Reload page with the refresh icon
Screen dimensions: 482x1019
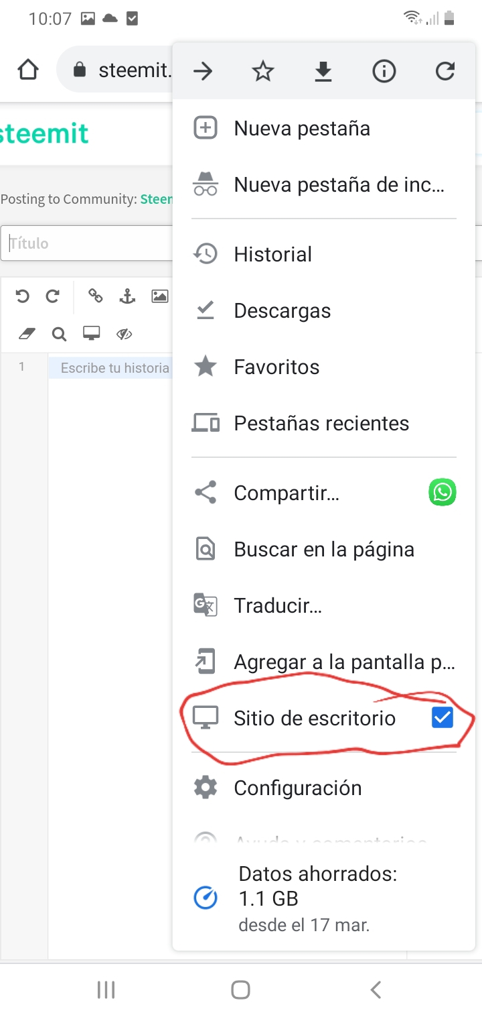[445, 71]
